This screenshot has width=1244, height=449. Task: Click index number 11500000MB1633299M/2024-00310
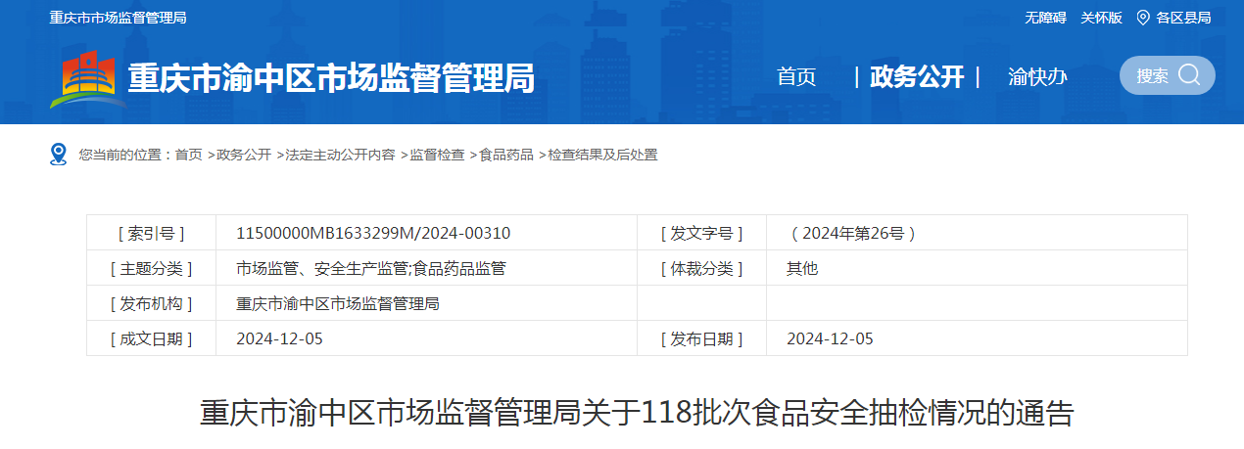pos(373,233)
